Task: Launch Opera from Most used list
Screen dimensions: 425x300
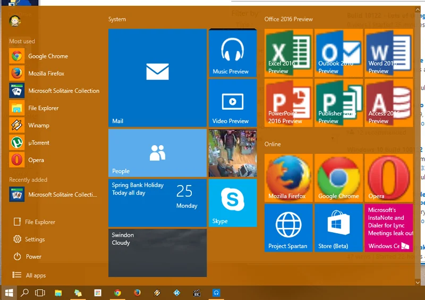Action: point(54,160)
